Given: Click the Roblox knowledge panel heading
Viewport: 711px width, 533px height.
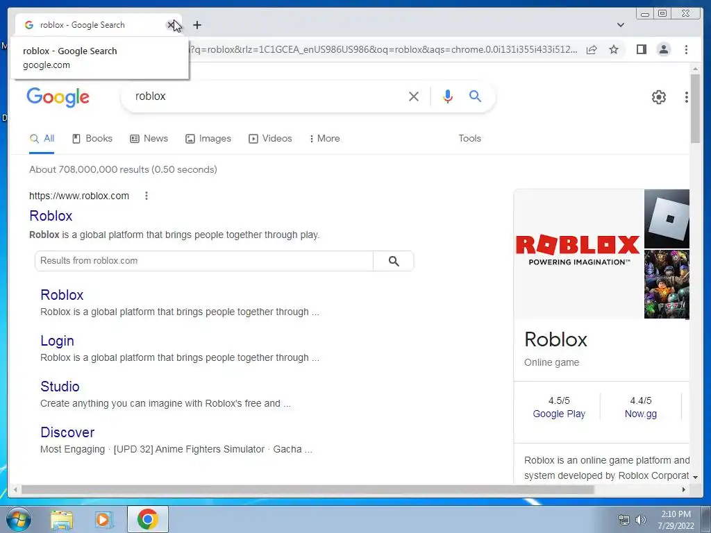Looking at the screenshot, I should point(555,339).
